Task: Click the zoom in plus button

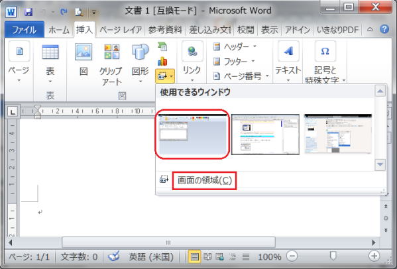Action: (x=374, y=256)
